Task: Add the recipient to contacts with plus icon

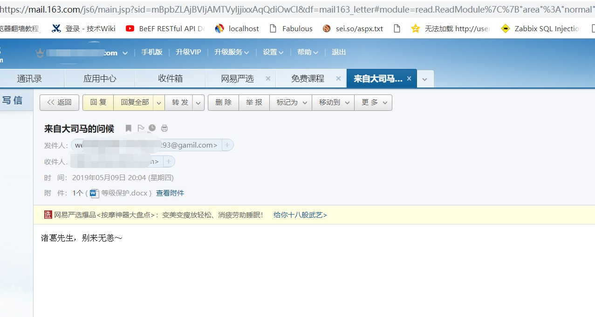Action: [x=169, y=162]
